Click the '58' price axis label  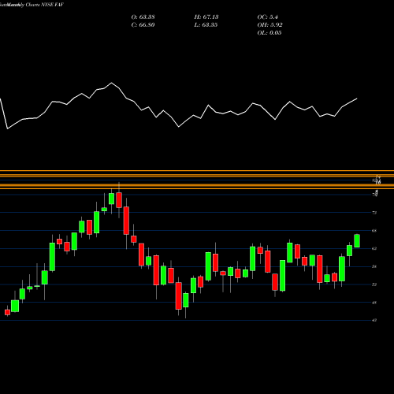point(374,266)
